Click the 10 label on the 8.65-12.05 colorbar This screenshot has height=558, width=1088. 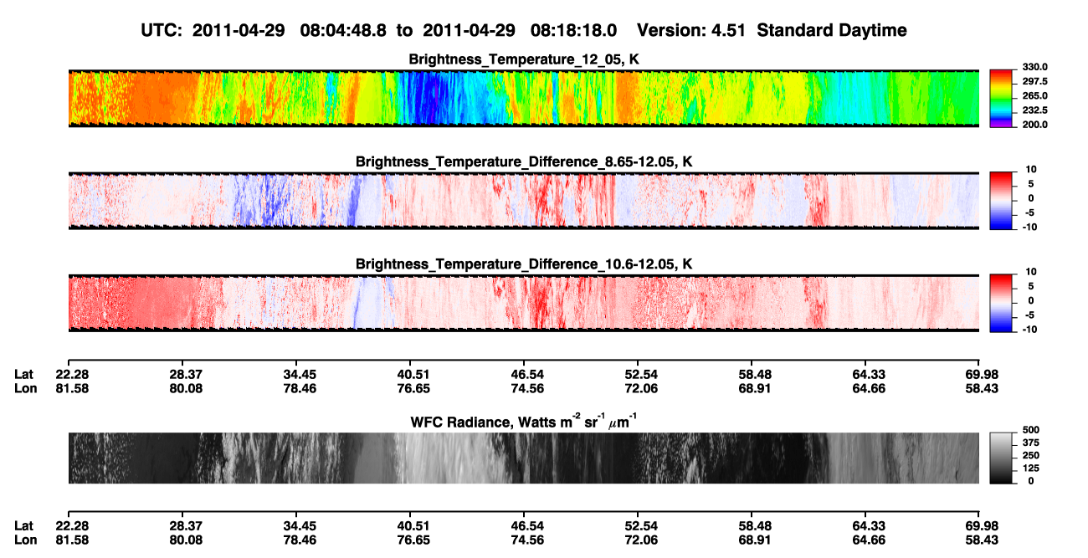click(x=1031, y=169)
